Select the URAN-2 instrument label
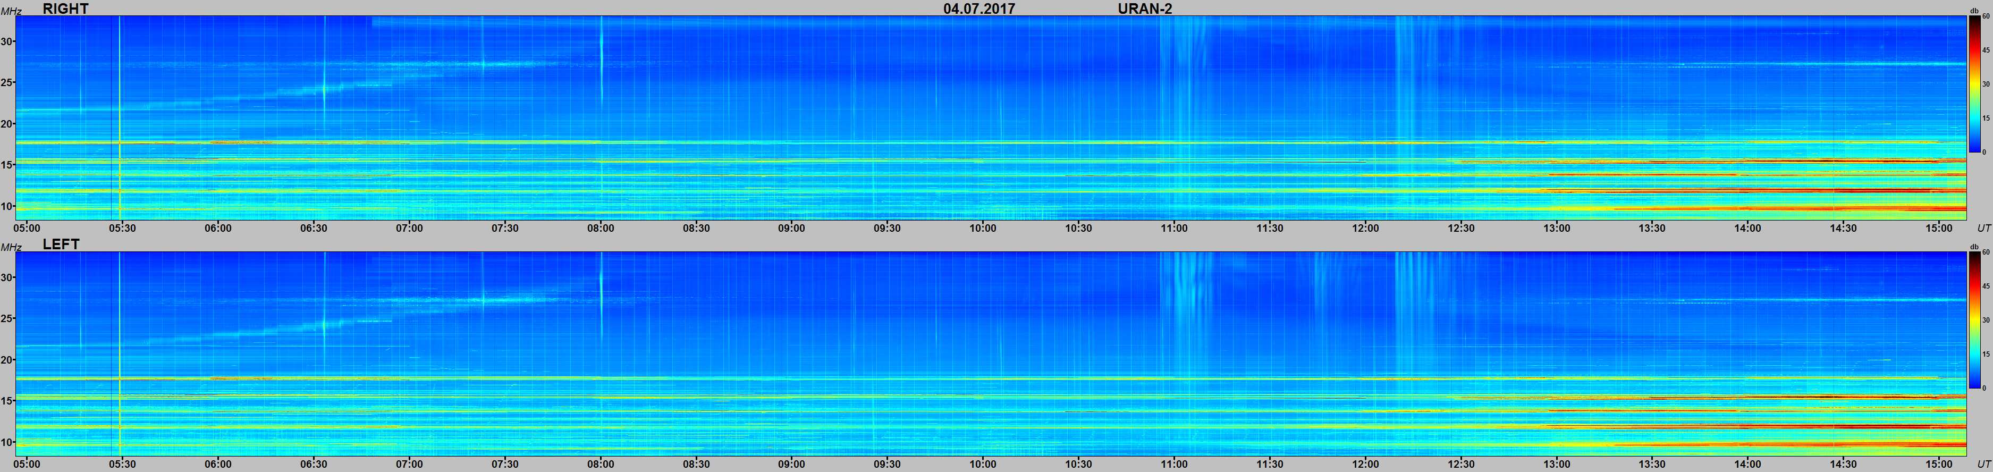This screenshot has width=1993, height=472. click(1144, 9)
